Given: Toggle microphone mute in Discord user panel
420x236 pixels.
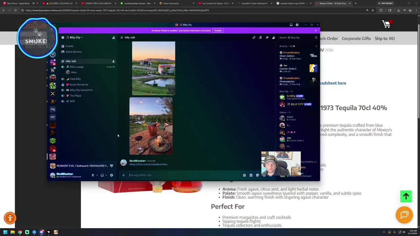Looking at the screenshot, I should click(x=93, y=175).
